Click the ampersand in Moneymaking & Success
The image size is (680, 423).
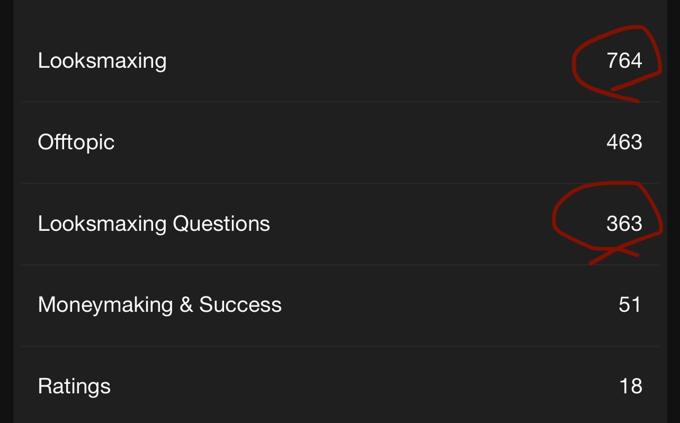tap(186, 305)
